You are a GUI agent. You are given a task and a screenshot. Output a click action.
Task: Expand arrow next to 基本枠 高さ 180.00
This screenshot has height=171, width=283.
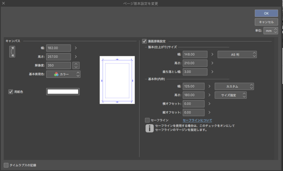(x=209, y=95)
